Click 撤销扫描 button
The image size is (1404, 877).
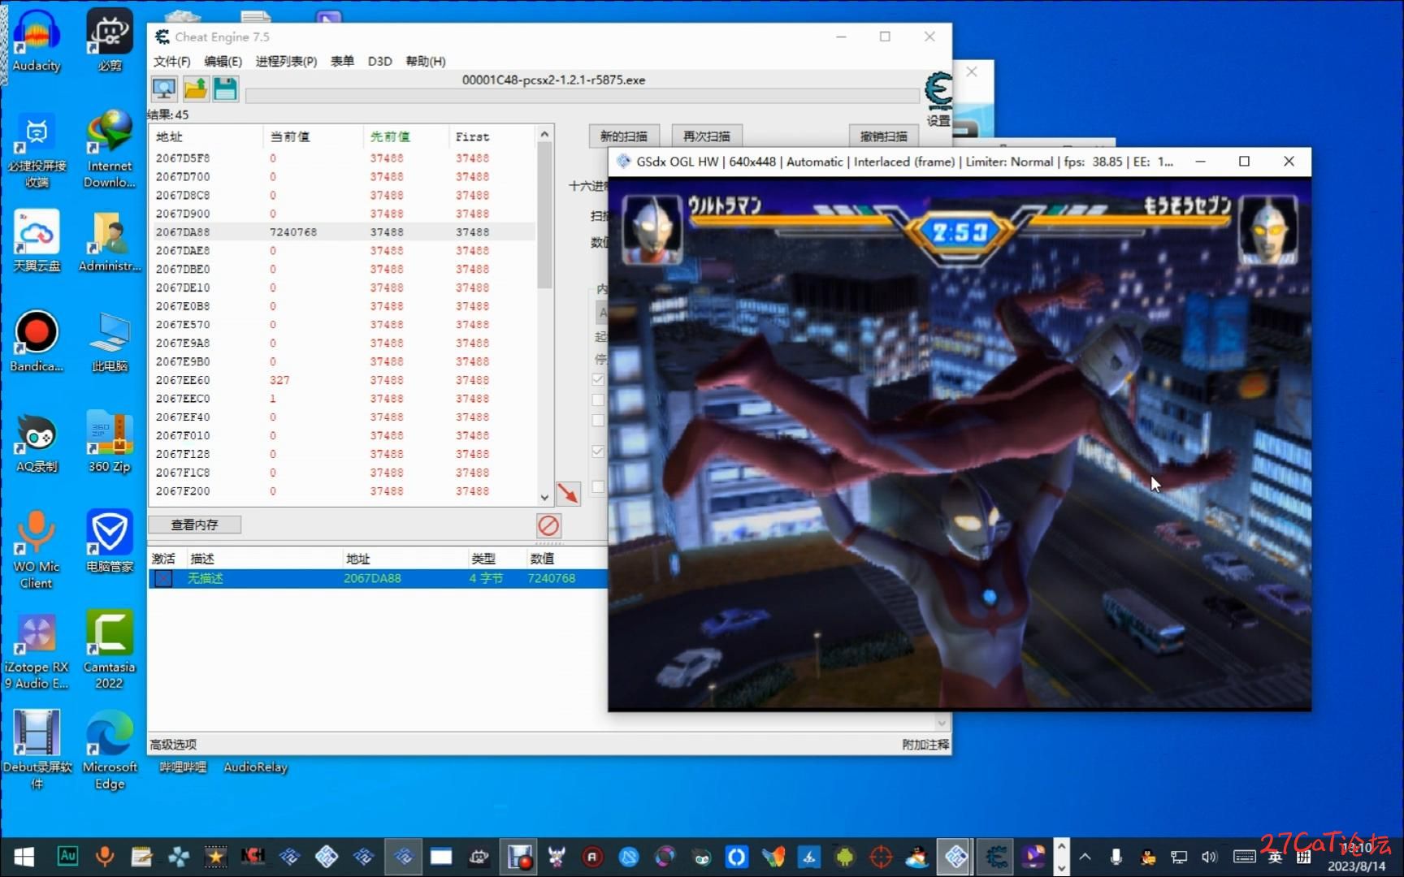point(884,136)
